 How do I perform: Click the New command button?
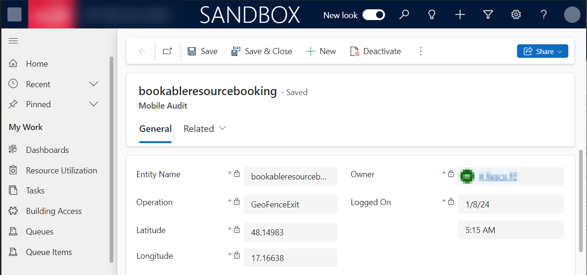pyautogui.click(x=321, y=51)
